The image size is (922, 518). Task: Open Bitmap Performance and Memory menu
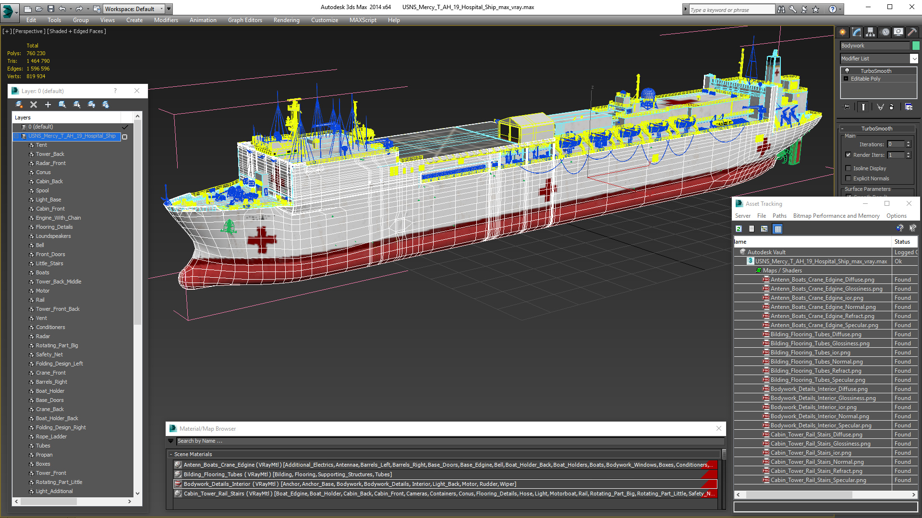[837, 216]
